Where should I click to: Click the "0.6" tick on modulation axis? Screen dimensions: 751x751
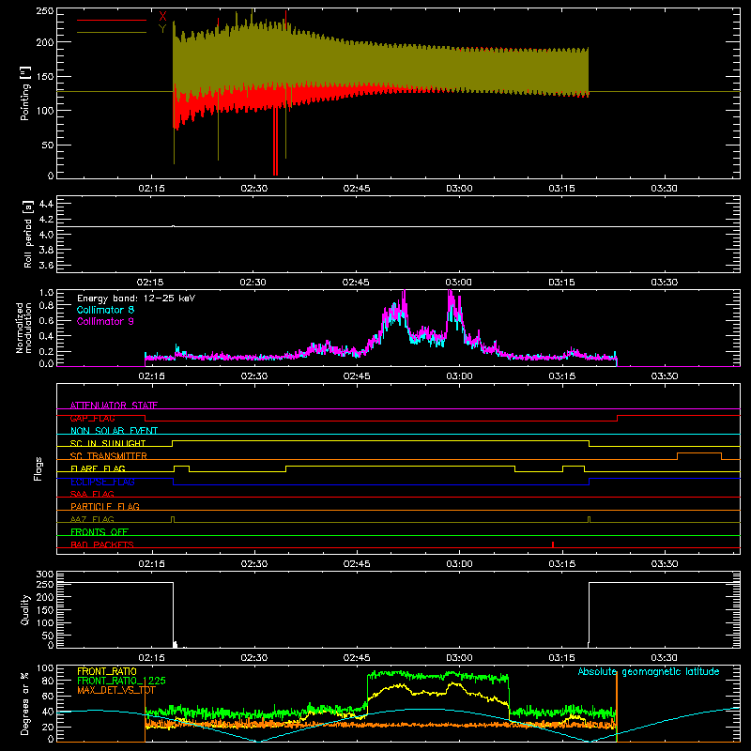tap(46, 320)
